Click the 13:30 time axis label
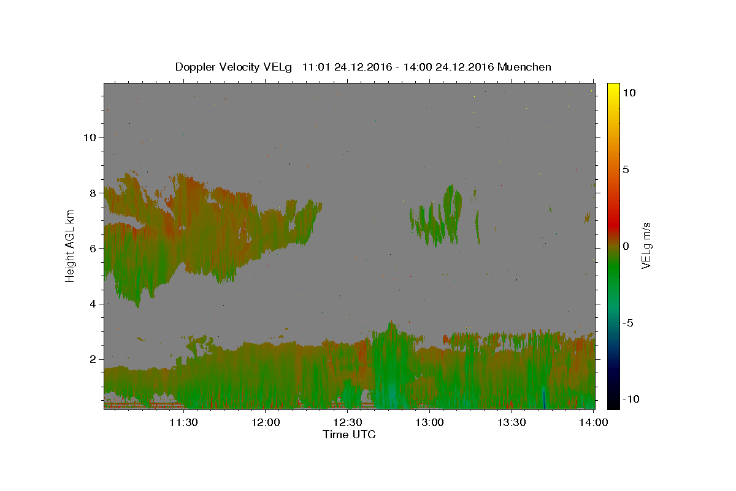The width and height of the screenshot is (736, 491). click(512, 422)
